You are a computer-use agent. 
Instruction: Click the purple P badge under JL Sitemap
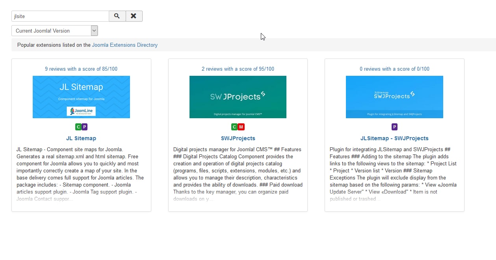[x=84, y=127]
